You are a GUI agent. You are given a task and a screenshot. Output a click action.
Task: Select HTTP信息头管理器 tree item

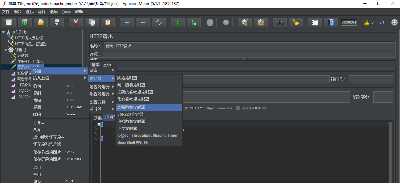click(31, 44)
